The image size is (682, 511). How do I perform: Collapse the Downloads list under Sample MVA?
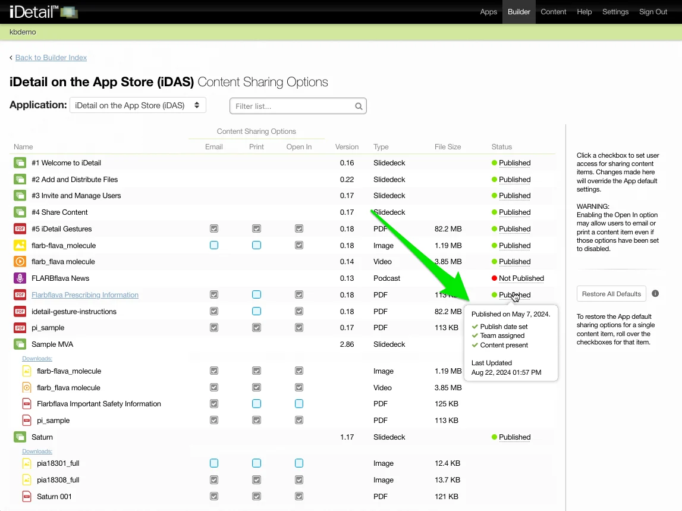tap(37, 359)
